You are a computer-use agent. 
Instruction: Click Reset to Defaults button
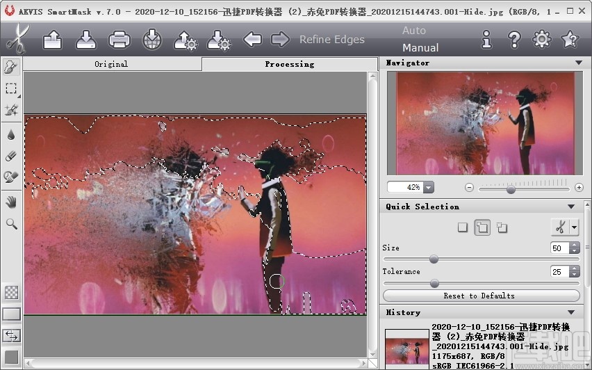tap(481, 296)
